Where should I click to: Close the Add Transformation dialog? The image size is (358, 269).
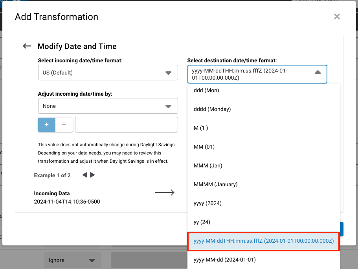337,16
